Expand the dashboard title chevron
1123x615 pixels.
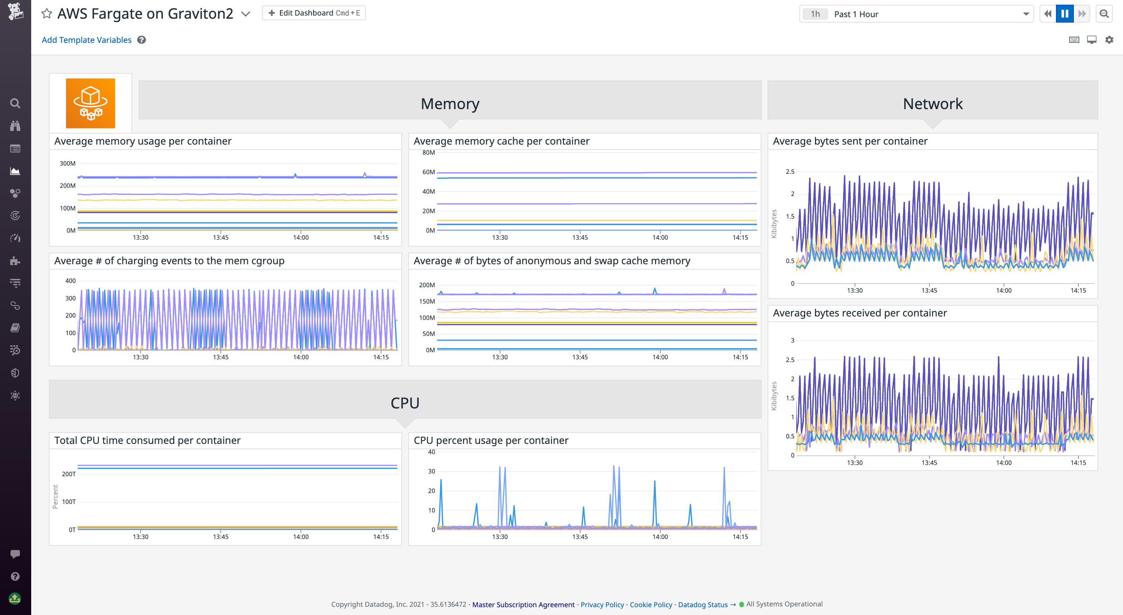click(245, 14)
